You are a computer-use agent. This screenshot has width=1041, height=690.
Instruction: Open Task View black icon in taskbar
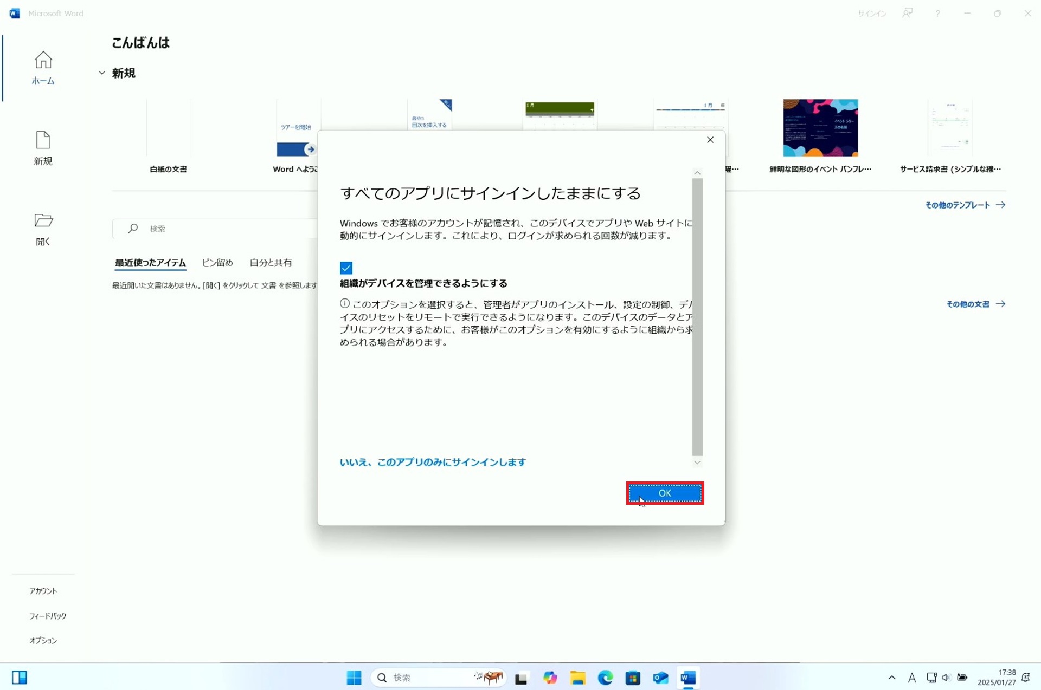click(x=521, y=678)
